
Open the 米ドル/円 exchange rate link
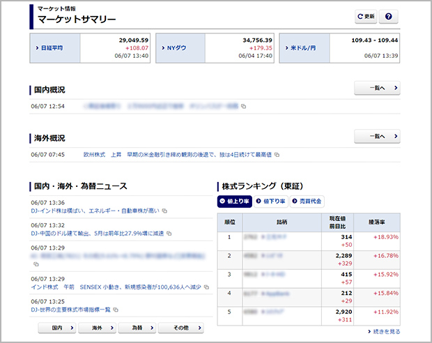303,48
